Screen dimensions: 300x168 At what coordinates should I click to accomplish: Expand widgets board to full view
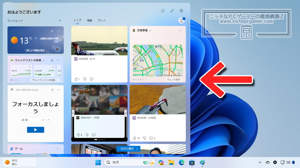click(x=172, y=11)
